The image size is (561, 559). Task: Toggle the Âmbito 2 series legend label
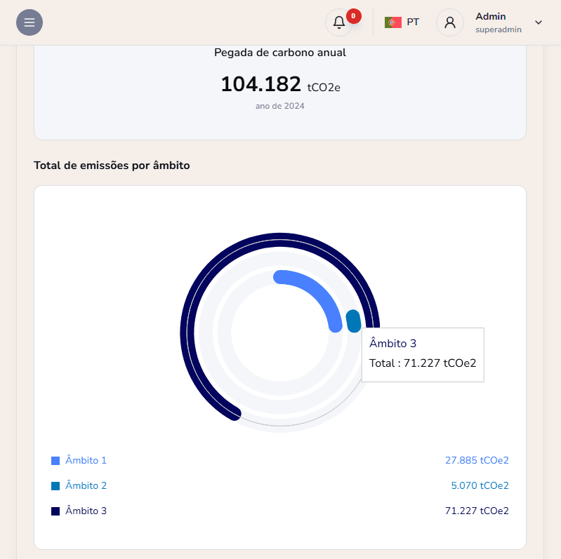tap(86, 486)
